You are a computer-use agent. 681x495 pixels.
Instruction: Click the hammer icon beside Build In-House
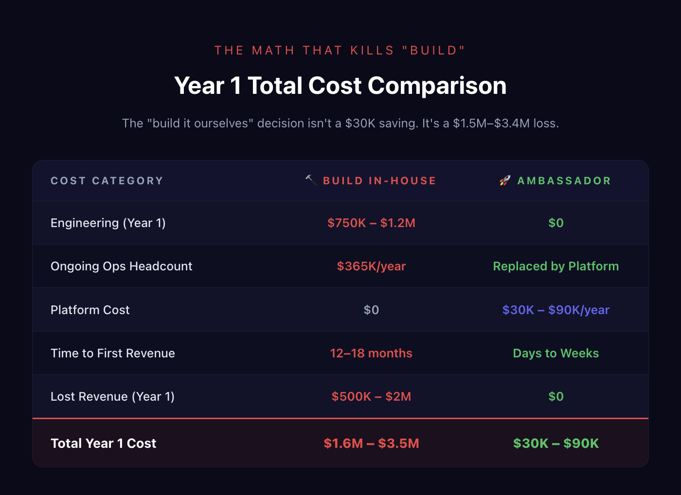tap(310, 180)
